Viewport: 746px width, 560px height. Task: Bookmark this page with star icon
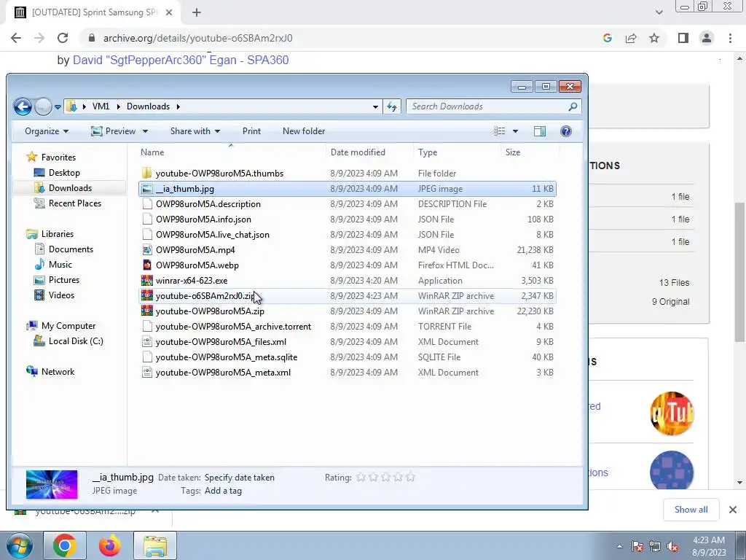coord(654,38)
